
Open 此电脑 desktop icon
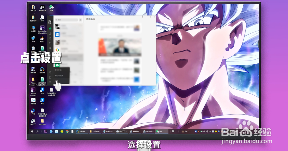tap(33, 29)
